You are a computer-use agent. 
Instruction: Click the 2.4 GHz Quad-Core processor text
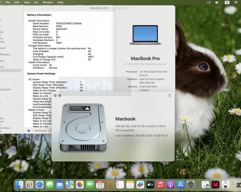tap(153, 73)
